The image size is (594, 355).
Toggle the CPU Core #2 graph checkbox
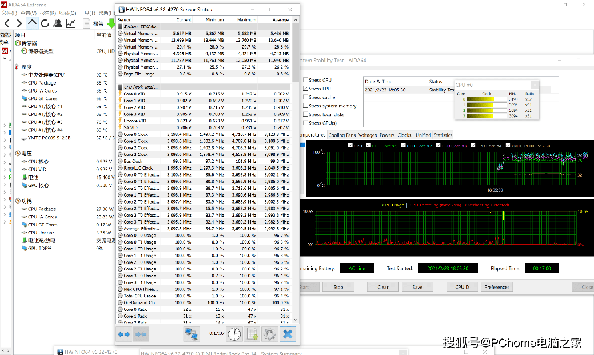click(404, 145)
